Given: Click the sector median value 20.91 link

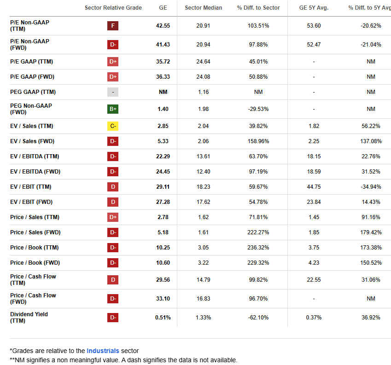Looking at the screenshot, I should [203, 26].
